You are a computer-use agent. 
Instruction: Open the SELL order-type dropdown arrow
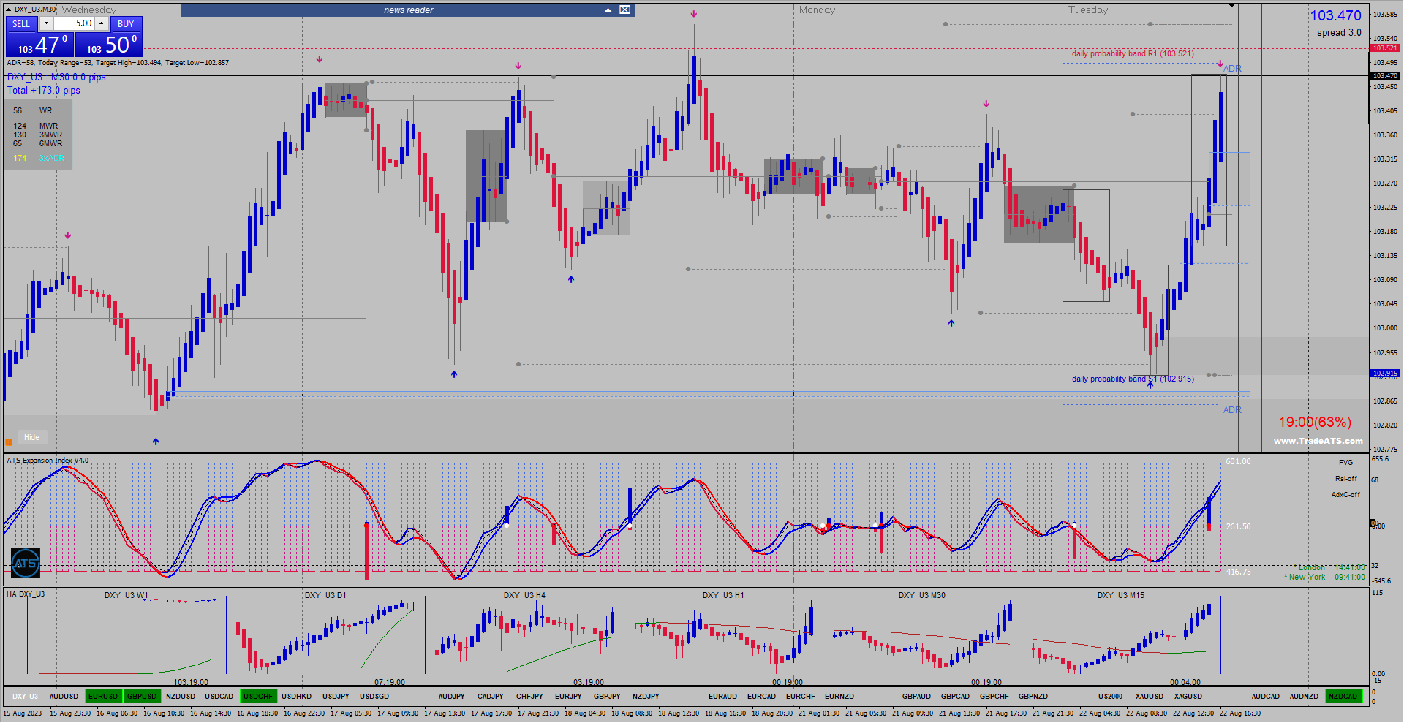click(46, 23)
